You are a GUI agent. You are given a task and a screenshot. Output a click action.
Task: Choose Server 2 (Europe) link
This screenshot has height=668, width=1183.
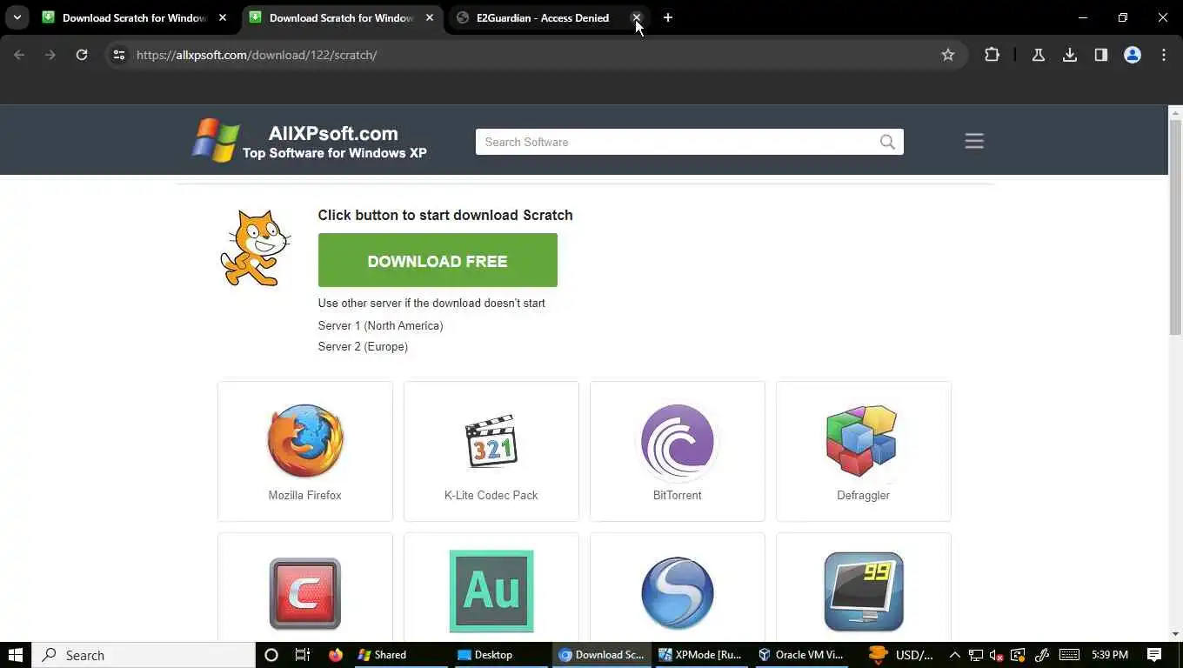click(x=363, y=346)
